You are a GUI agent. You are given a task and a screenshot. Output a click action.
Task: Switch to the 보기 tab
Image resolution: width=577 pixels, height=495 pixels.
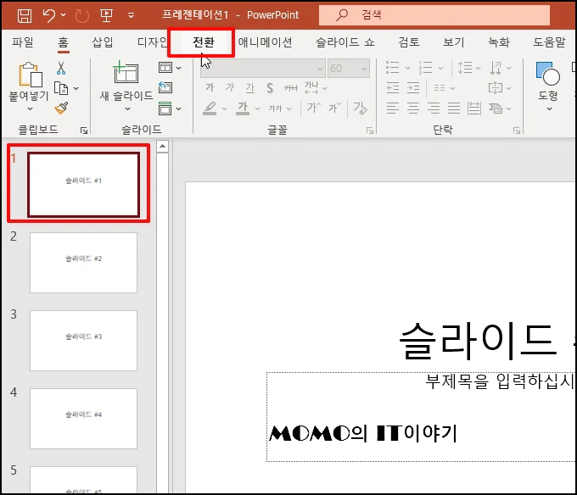(453, 42)
